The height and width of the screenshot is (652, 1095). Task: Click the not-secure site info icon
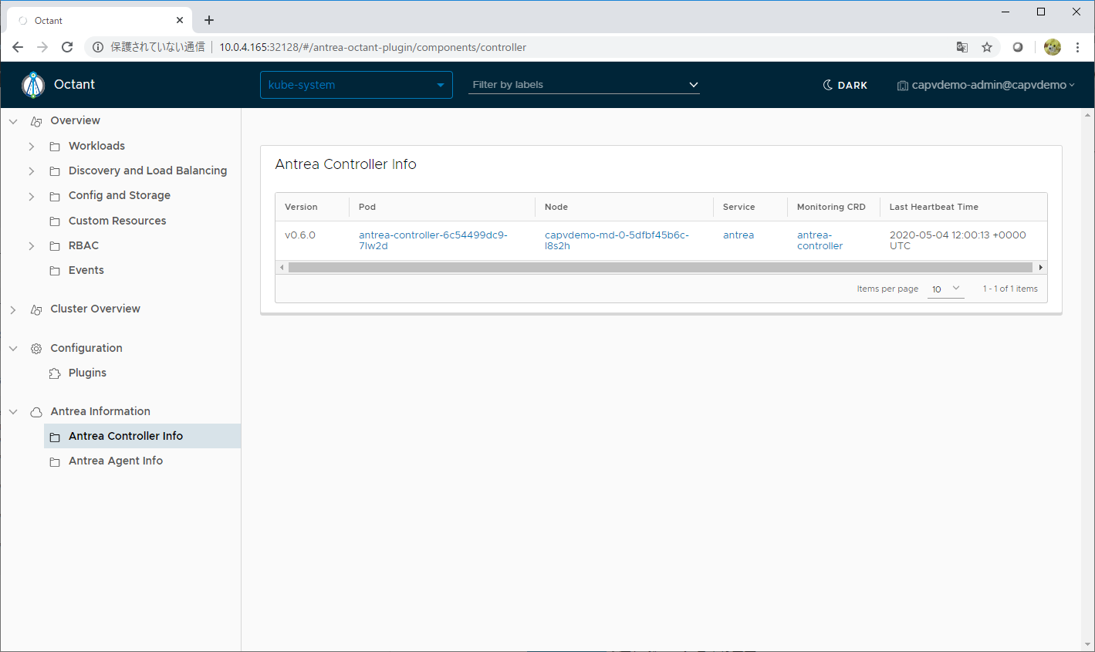(98, 47)
